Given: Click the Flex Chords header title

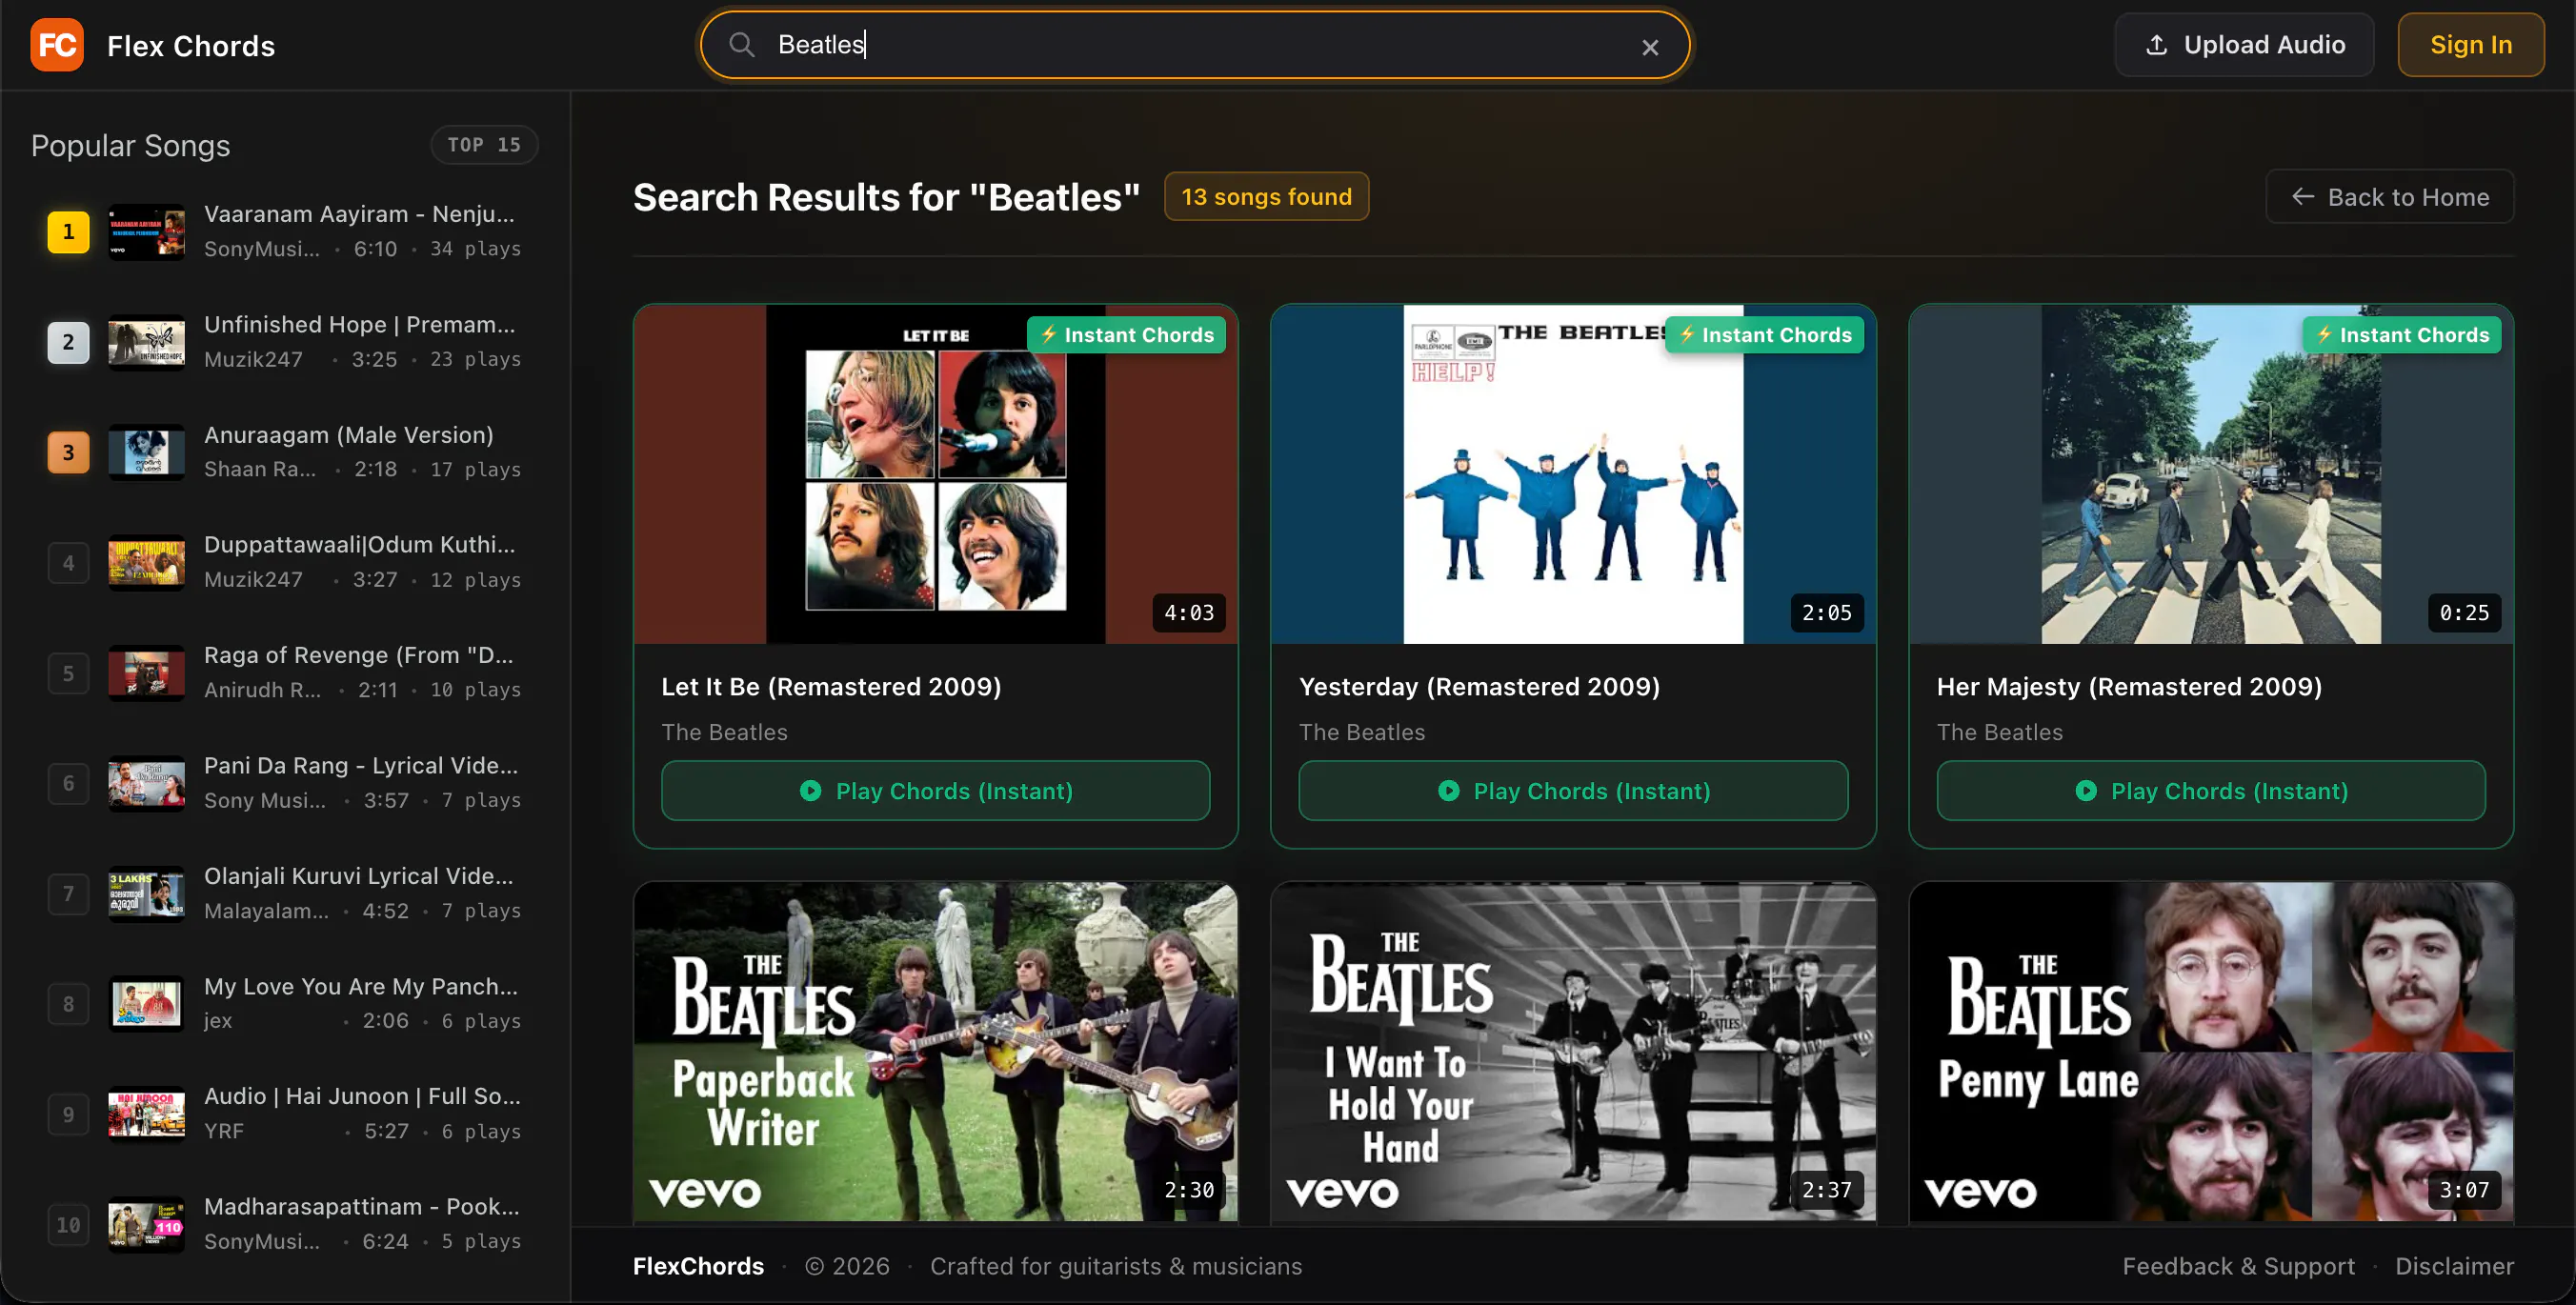Looking at the screenshot, I should [191, 46].
